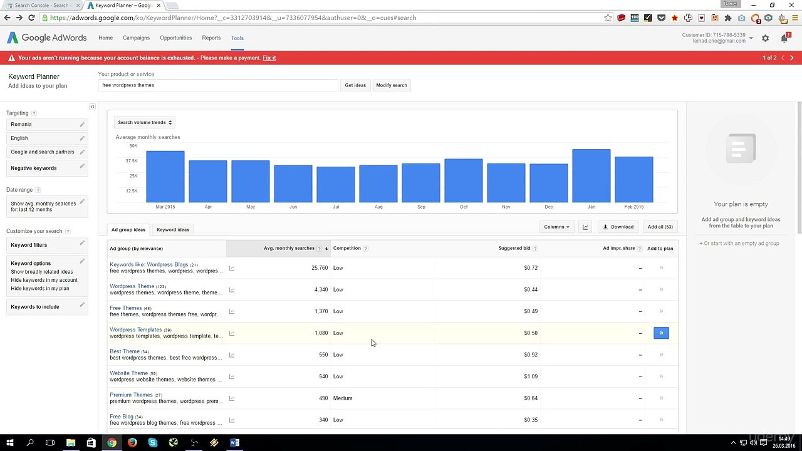The width and height of the screenshot is (802, 451).
Task: Download the keyword ideas
Action: (618, 227)
